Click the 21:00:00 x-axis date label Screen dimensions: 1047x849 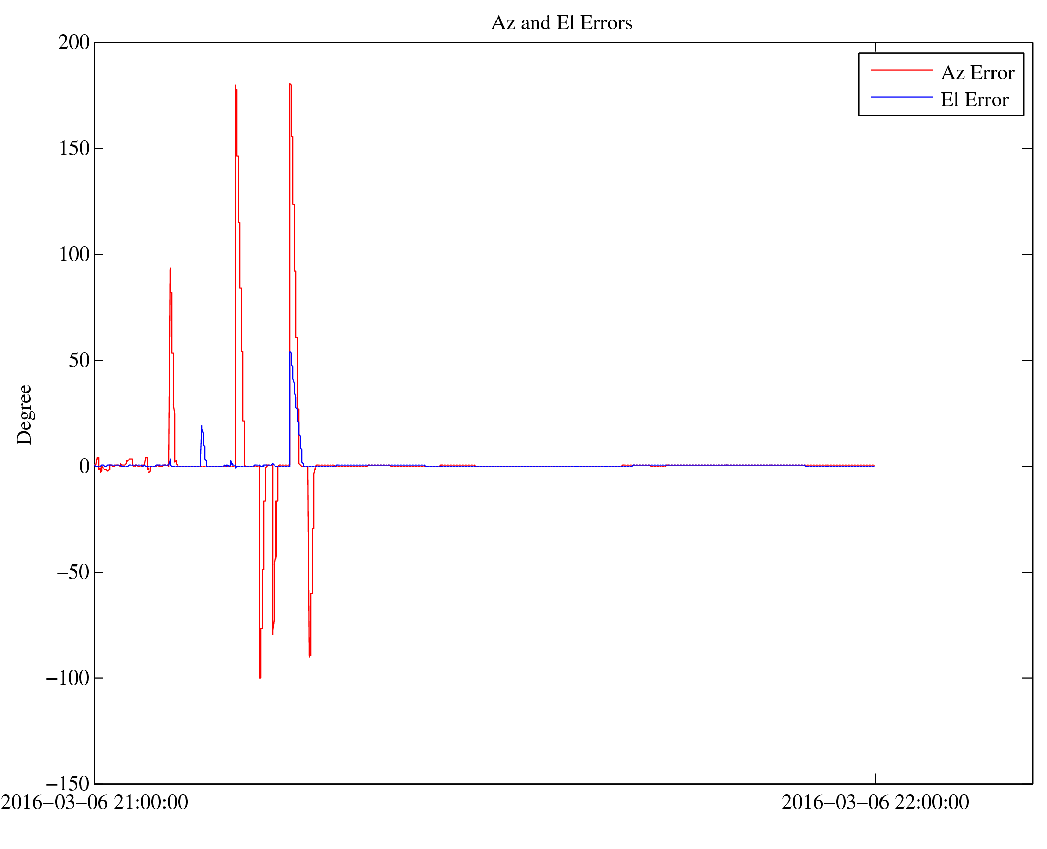click(94, 802)
